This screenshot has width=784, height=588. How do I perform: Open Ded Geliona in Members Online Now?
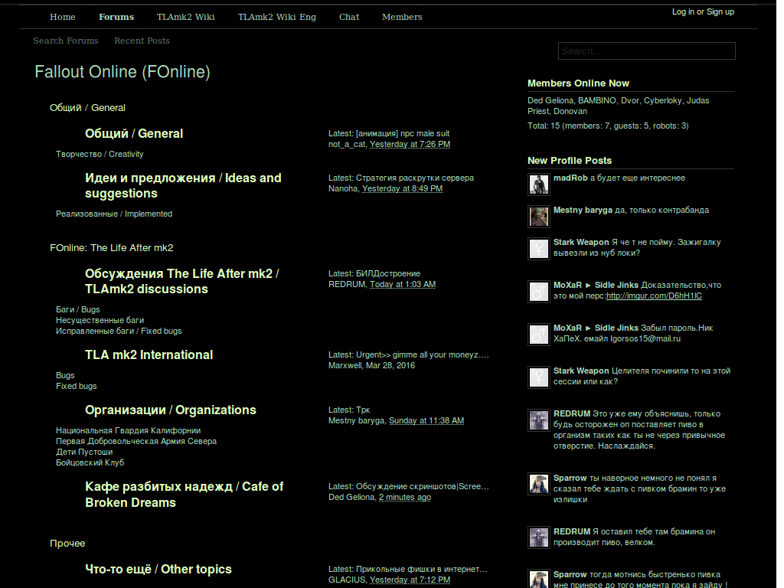point(550,100)
